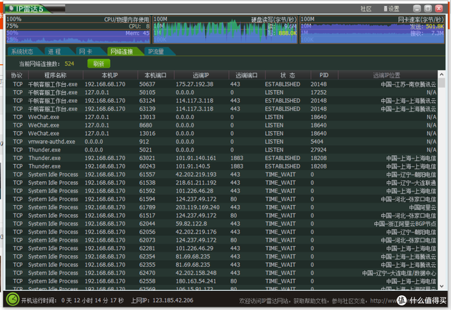Click the green 刷新 refresh button
The image size is (451, 310).
click(99, 63)
